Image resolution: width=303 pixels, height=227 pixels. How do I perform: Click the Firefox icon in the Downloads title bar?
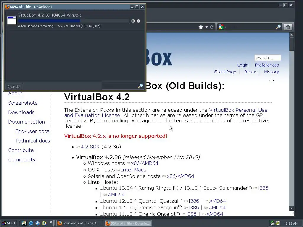(7, 7)
